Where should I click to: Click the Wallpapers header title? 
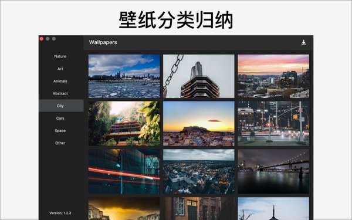103,42
